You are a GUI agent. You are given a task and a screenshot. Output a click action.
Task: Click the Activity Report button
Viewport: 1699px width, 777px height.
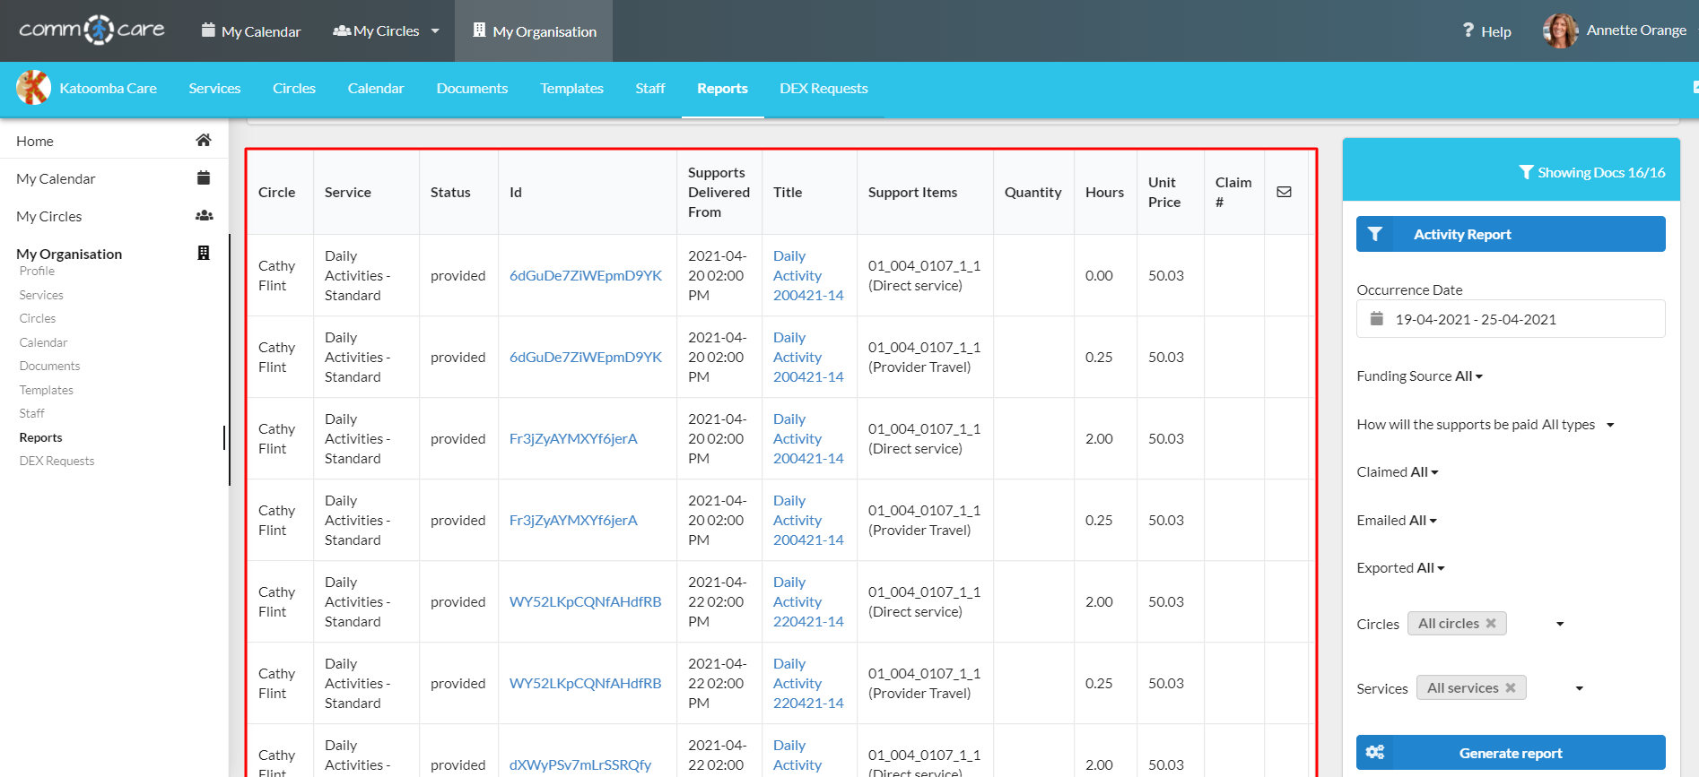(x=1510, y=234)
